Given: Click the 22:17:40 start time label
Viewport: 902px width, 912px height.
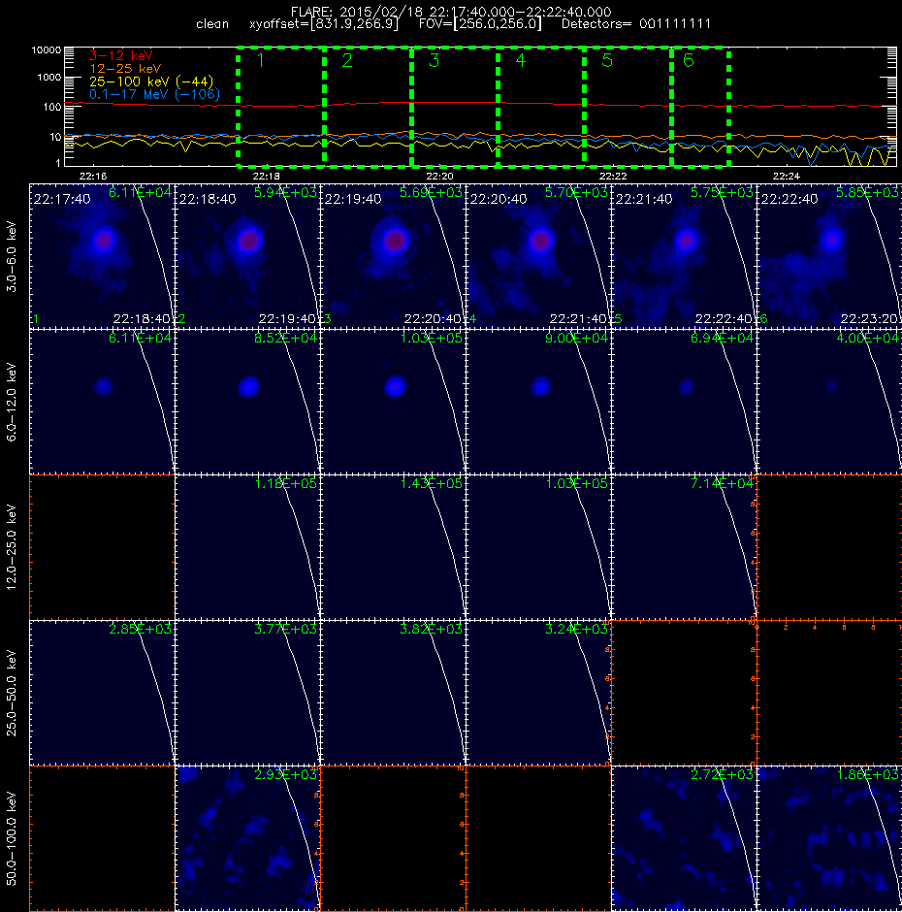Looking at the screenshot, I should tap(62, 199).
